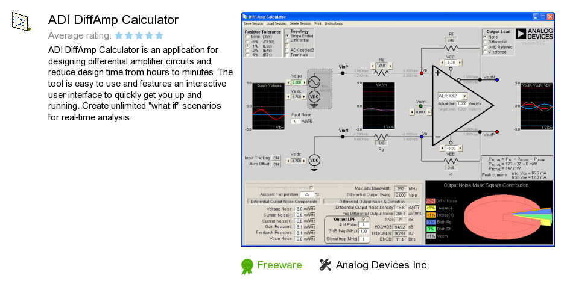Image resolution: width=567 pixels, height=293 pixels.
Task: Decrease Vs pp with left arrow
Action: tap(288, 82)
